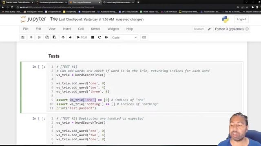Viewport: 261px width, 146px height.
Task: Move selected cell up
Action: (x=63, y=37)
